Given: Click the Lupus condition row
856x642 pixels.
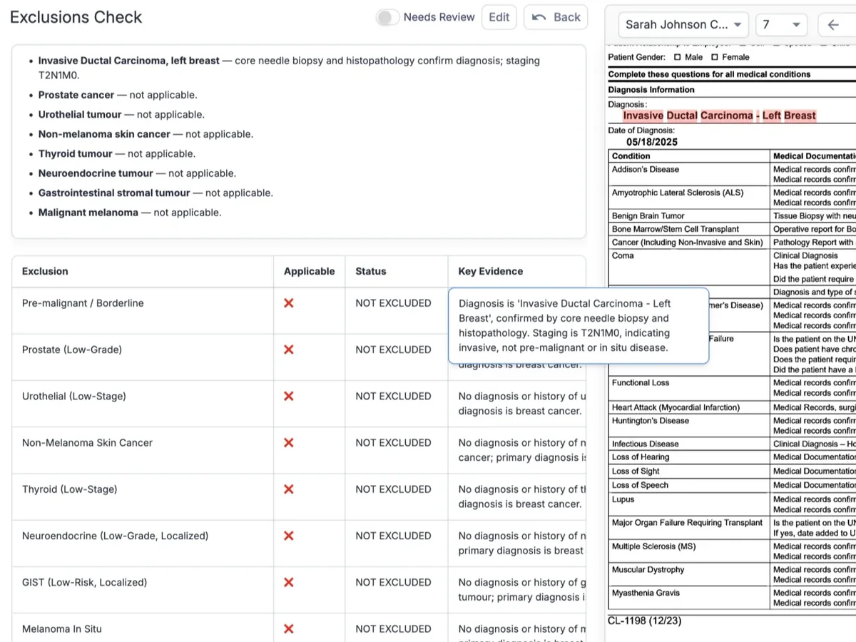Looking at the screenshot, I should [x=623, y=499].
